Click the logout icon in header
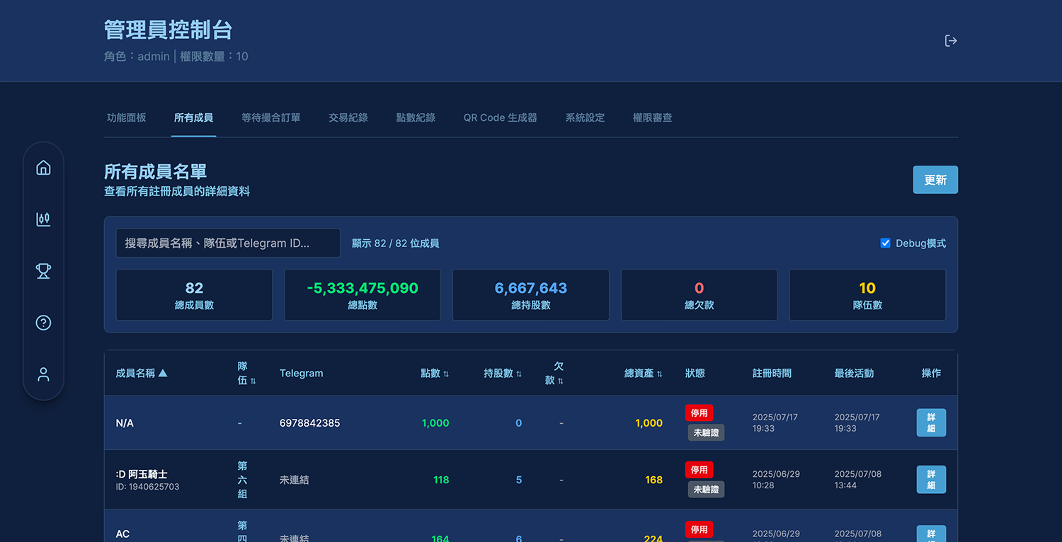This screenshot has width=1062, height=542. [951, 41]
